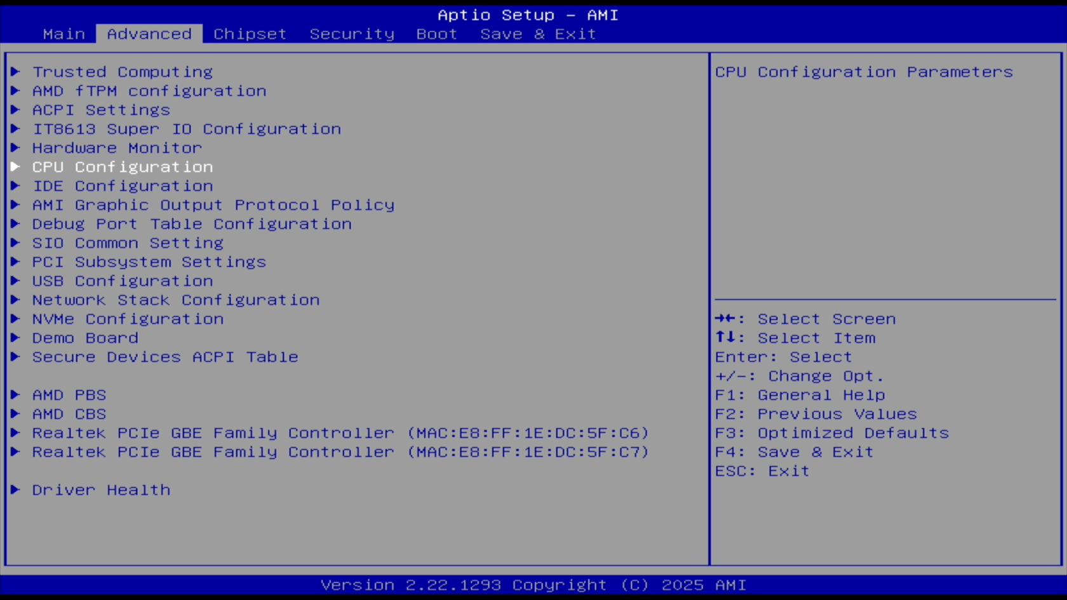Click arrow beside Driver Health

15,490
